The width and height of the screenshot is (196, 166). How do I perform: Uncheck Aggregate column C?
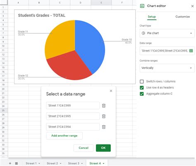(x=142, y=94)
